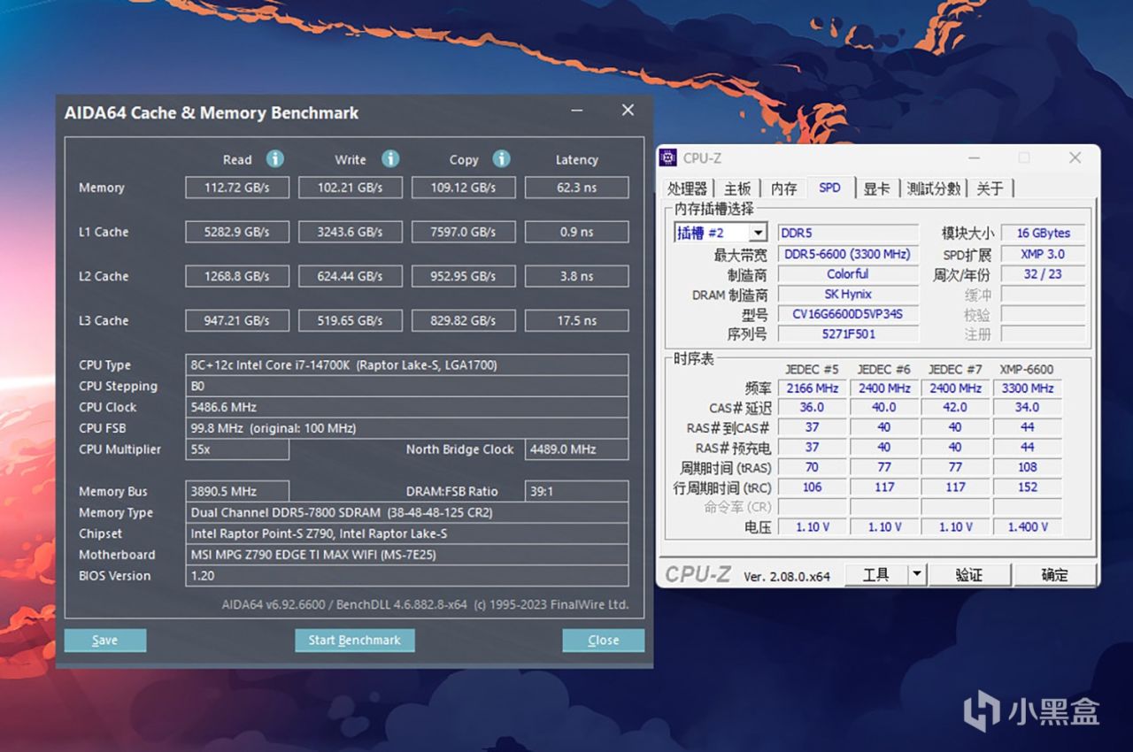Save the AIDA64 benchmark results
This screenshot has width=1133, height=752.
(x=104, y=640)
